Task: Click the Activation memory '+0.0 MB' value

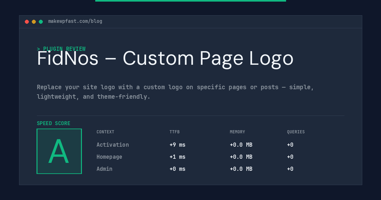Action: [241, 145]
